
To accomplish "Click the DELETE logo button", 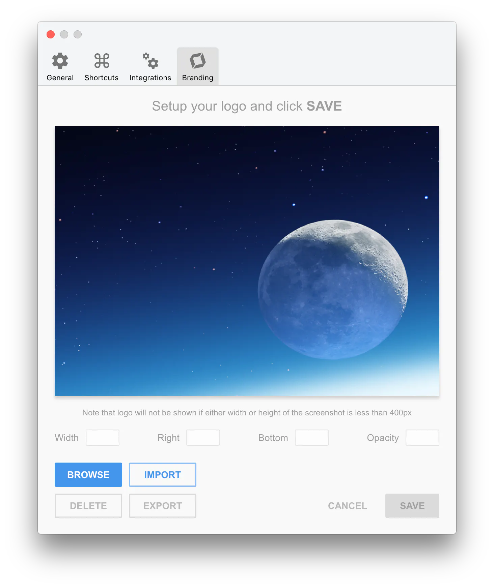I will click(x=88, y=506).
